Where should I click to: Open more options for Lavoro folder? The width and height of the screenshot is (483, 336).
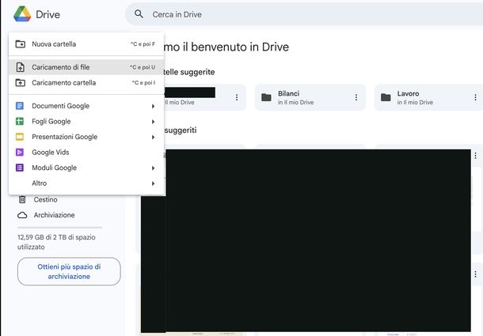[476, 97]
